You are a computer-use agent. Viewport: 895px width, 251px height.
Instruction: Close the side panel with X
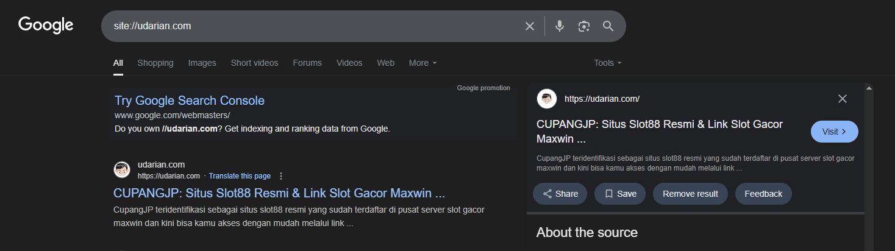click(843, 99)
